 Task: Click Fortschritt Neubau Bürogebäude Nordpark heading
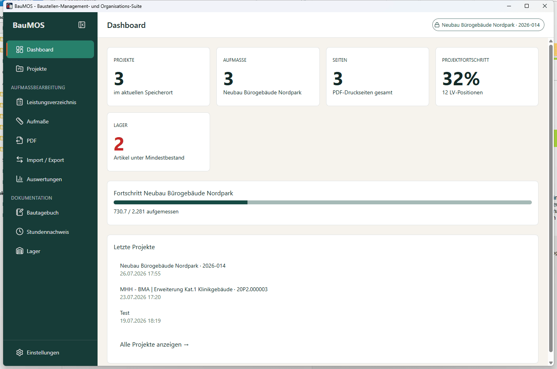click(x=173, y=193)
